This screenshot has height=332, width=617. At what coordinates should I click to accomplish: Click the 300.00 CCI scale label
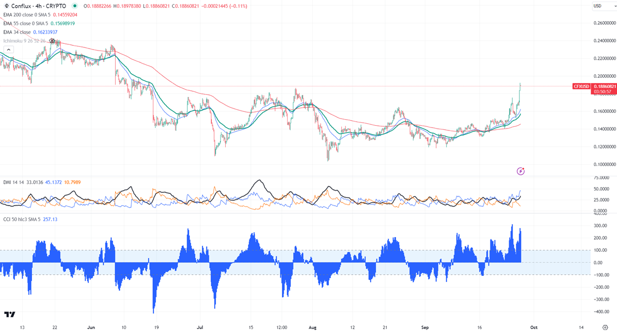tap(600, 225)
